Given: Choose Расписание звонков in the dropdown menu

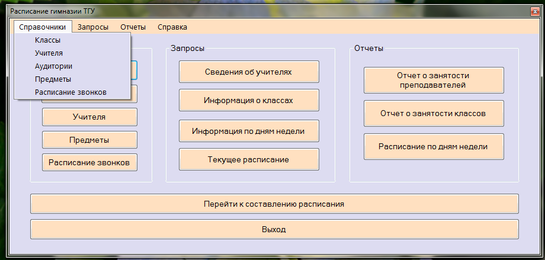Looking at the screenshot, I should [72, 92].
